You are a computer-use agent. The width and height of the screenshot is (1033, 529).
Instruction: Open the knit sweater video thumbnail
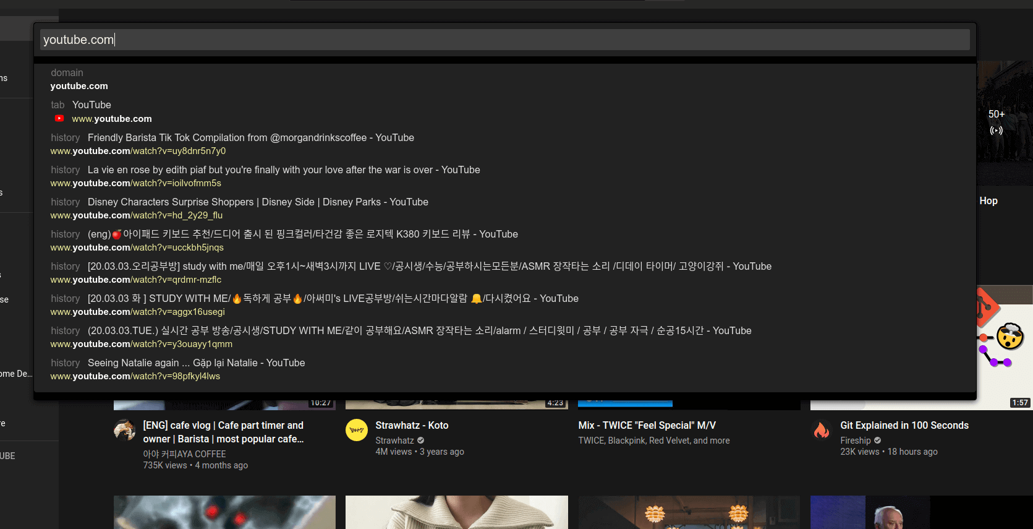point(457,512)
